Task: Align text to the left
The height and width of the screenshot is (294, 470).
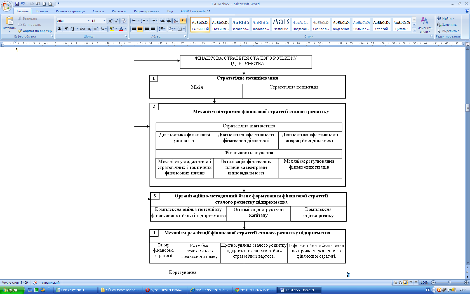Action: click(134, 29)
